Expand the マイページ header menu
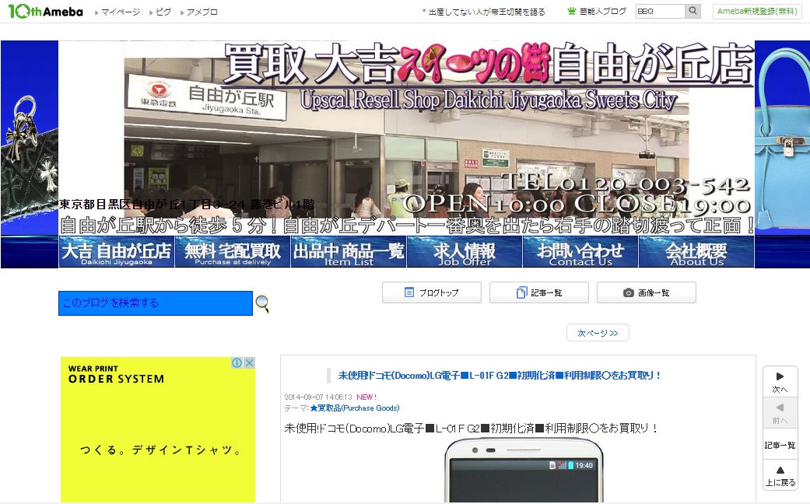 [117, 12]
